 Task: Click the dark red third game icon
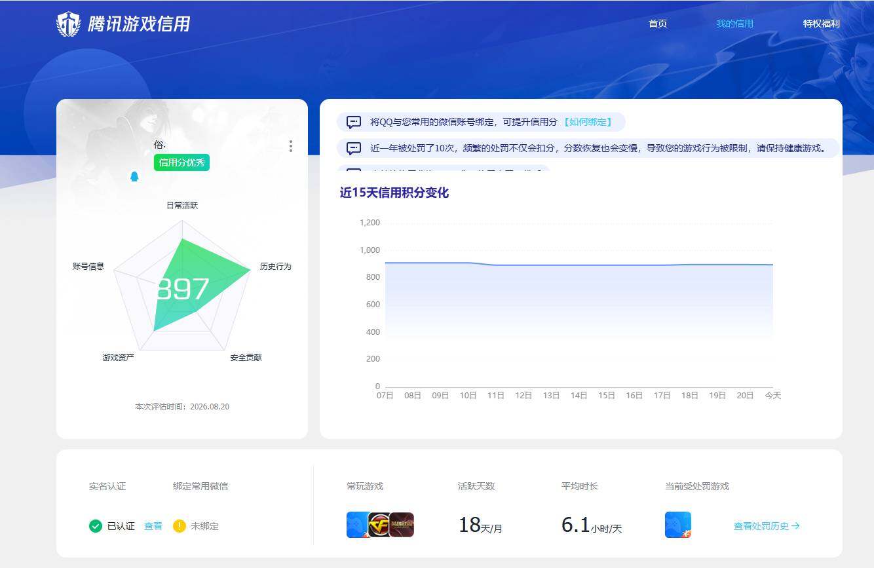pyautogui.click(x=402, y=525)
